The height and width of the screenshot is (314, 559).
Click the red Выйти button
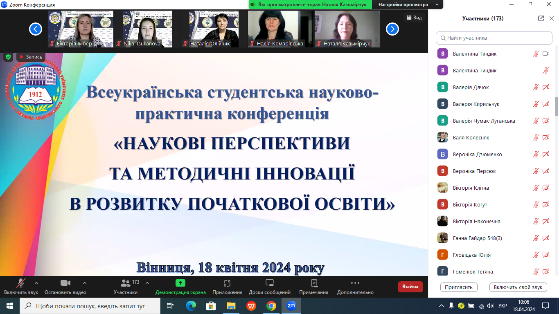coord(410,287)
